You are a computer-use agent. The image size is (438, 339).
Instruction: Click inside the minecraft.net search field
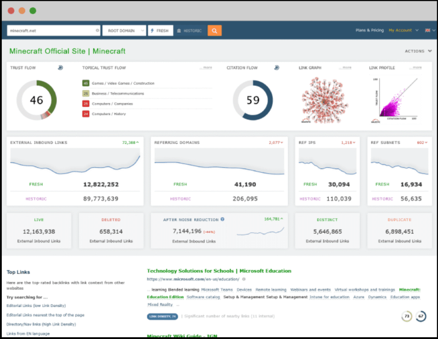click(51, 30)
